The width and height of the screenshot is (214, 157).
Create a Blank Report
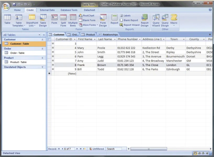tap(129, 20)
